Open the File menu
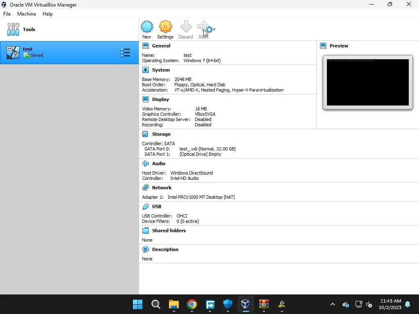The width and height of the screenshot is (419, 314). (x=7, y=14)
